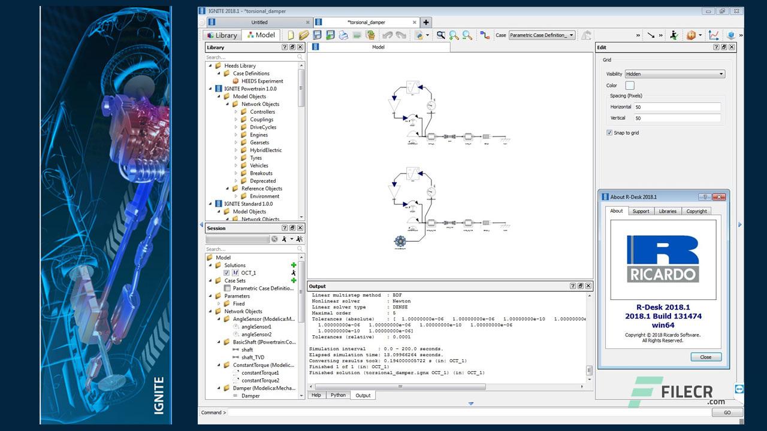Click the search magnifier in Library search box
This screenshot has width=767, height=431.
pyautogui.click(x=300, y=57)
